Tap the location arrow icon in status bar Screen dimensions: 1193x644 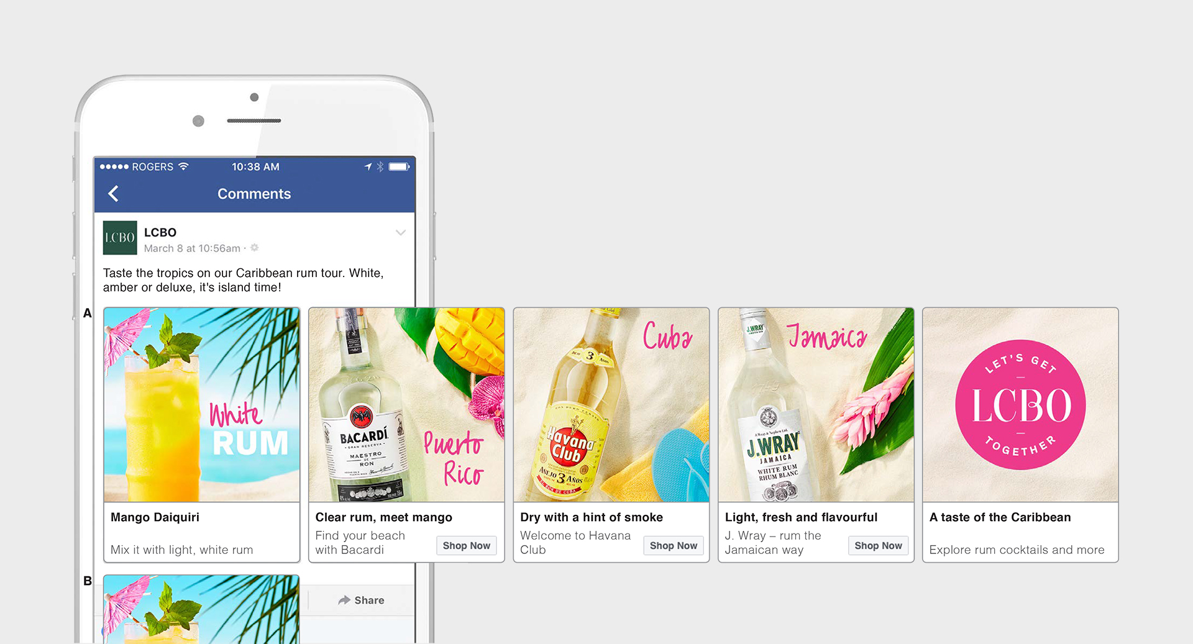tap(368, 166)
